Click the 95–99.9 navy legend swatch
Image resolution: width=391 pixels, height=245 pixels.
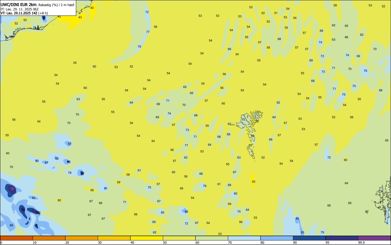click(342, 238)
